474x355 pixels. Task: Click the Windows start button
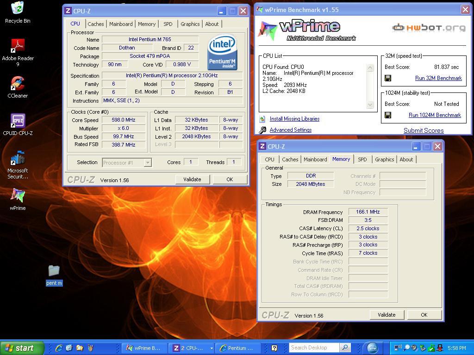[x=22, y=348]
